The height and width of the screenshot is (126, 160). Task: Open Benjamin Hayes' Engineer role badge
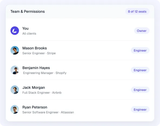140,70
